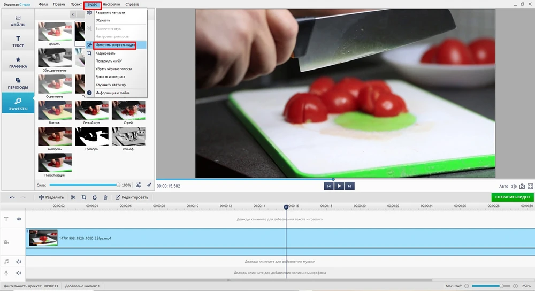This screenshot has width=535, height=291.
Task: Click the rotate icon in timeline toolbar
Action: 95,197
